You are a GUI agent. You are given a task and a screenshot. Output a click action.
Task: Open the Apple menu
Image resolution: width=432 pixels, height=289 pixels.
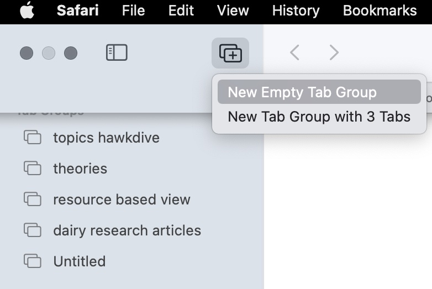[x=26, y=11]
